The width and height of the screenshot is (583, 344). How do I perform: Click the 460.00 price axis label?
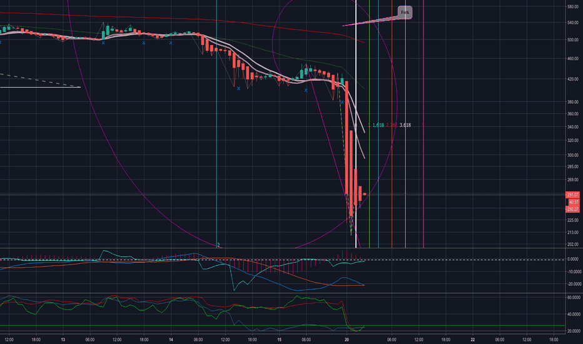[x=572, y=59]
